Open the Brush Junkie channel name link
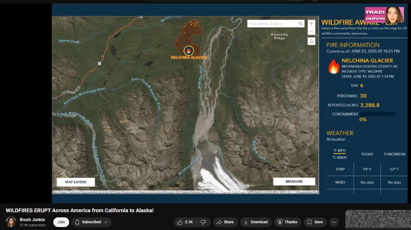Screen dimensions: 411x230 [32, 220]
